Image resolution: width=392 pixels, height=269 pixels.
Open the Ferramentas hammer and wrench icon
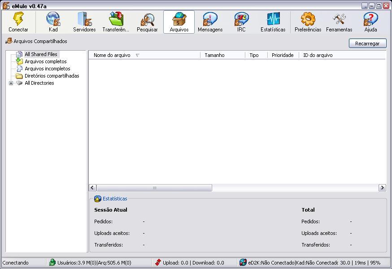coord(339,19)
